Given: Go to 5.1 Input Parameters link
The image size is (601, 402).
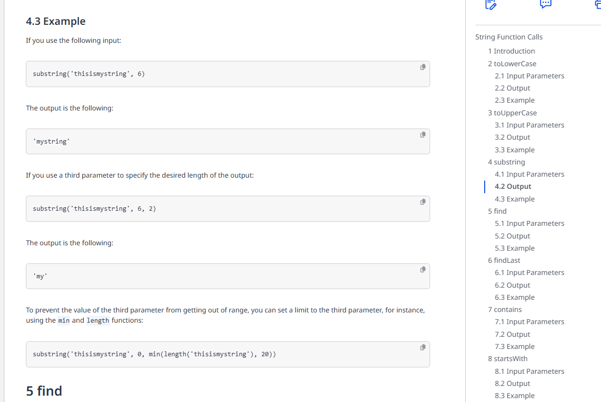Looking at the screenshot, I should click(x=529, y=223).
